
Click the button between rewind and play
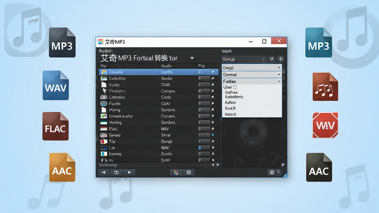click(116, 172)
